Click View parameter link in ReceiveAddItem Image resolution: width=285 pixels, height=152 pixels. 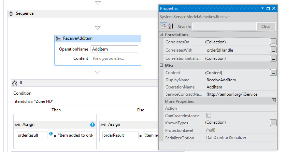coord(108,58)
